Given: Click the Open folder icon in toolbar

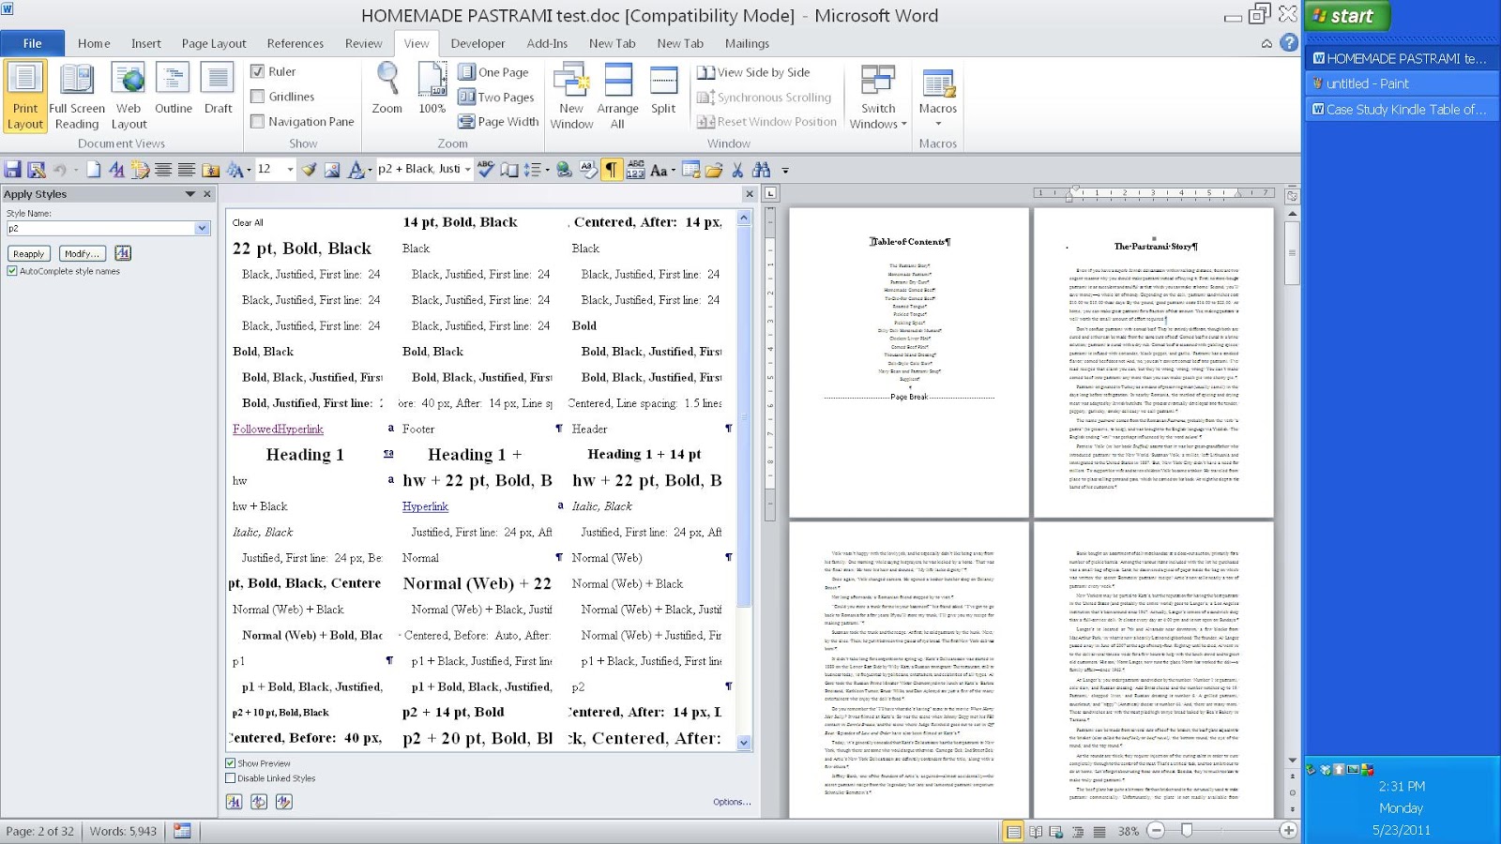Looking at the screenshot, I should [x=714, y=170].
